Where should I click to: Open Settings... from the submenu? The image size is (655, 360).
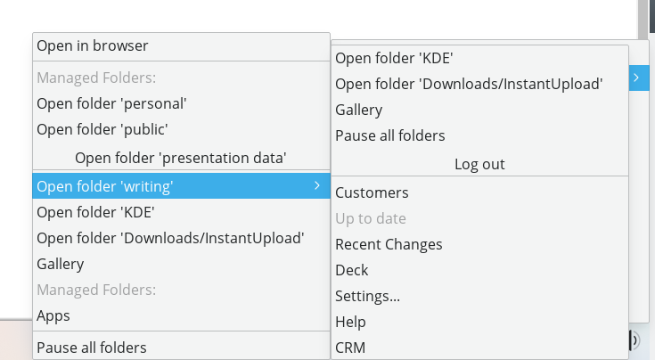[x=367, y=296]
